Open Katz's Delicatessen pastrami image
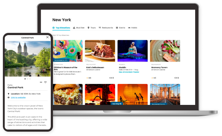This screenshot has height=136, width=222. 100,51
